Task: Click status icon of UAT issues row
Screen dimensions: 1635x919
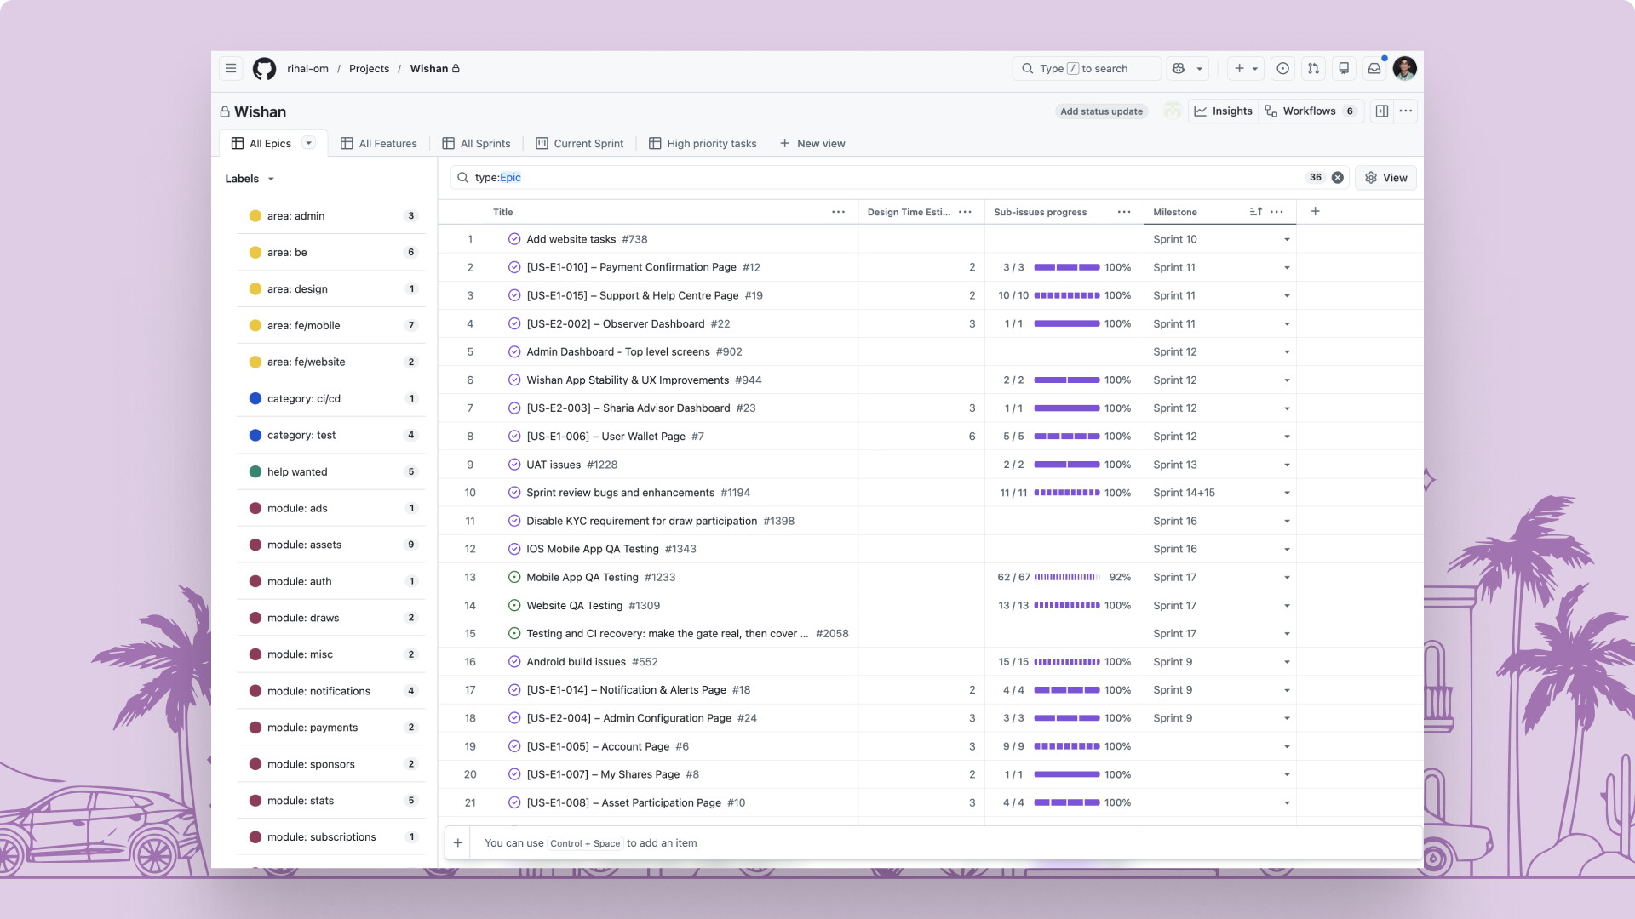Action: pos(514,465)
